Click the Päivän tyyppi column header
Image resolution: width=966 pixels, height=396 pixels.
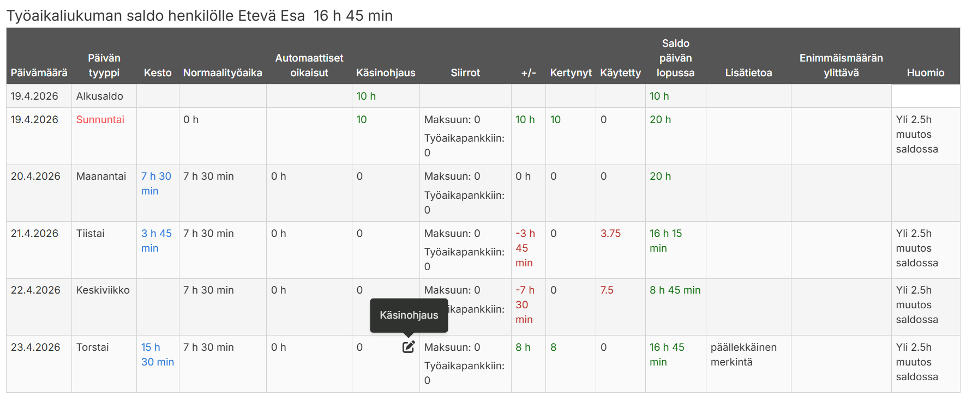coord(104,65)
